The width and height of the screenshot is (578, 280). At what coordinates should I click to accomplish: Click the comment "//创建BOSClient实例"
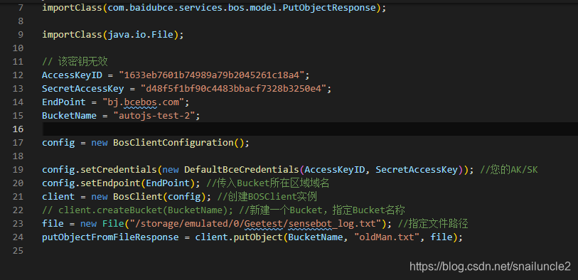coord(267,197)
